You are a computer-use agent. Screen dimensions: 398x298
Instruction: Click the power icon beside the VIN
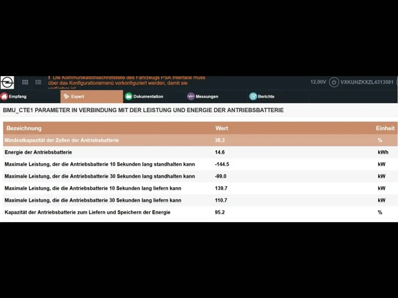point(334,82)
